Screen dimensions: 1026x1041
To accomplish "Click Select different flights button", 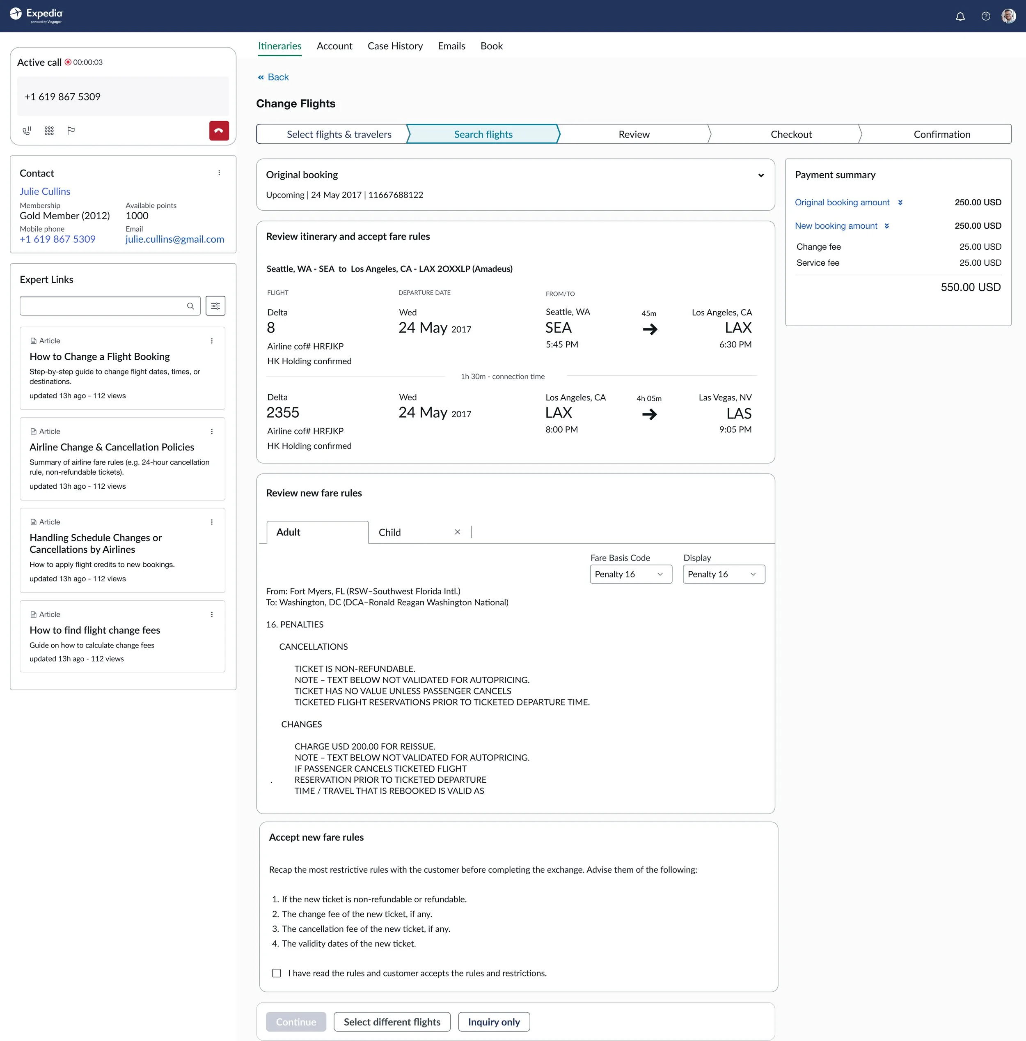I will pyautogui.click(x=392, y=1022).
